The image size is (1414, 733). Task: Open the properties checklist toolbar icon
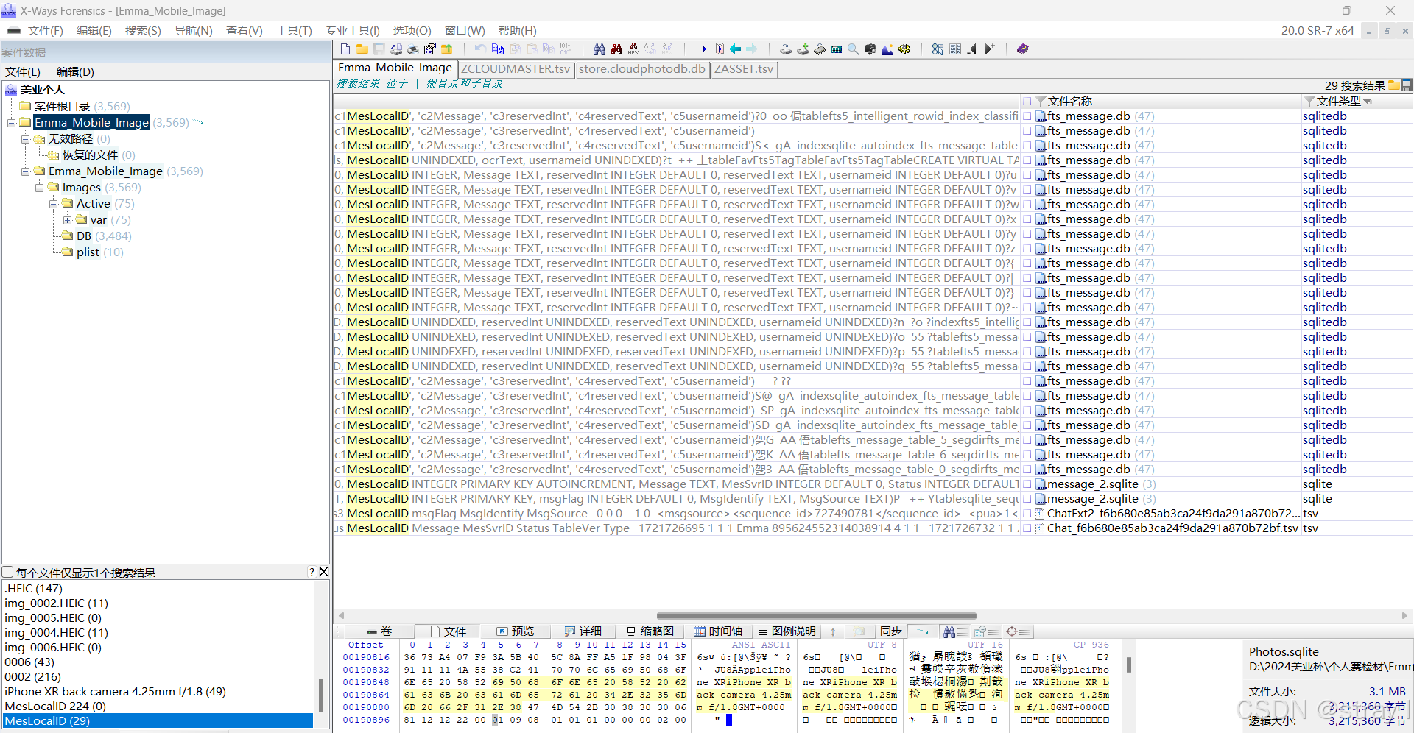pos(430,49)
